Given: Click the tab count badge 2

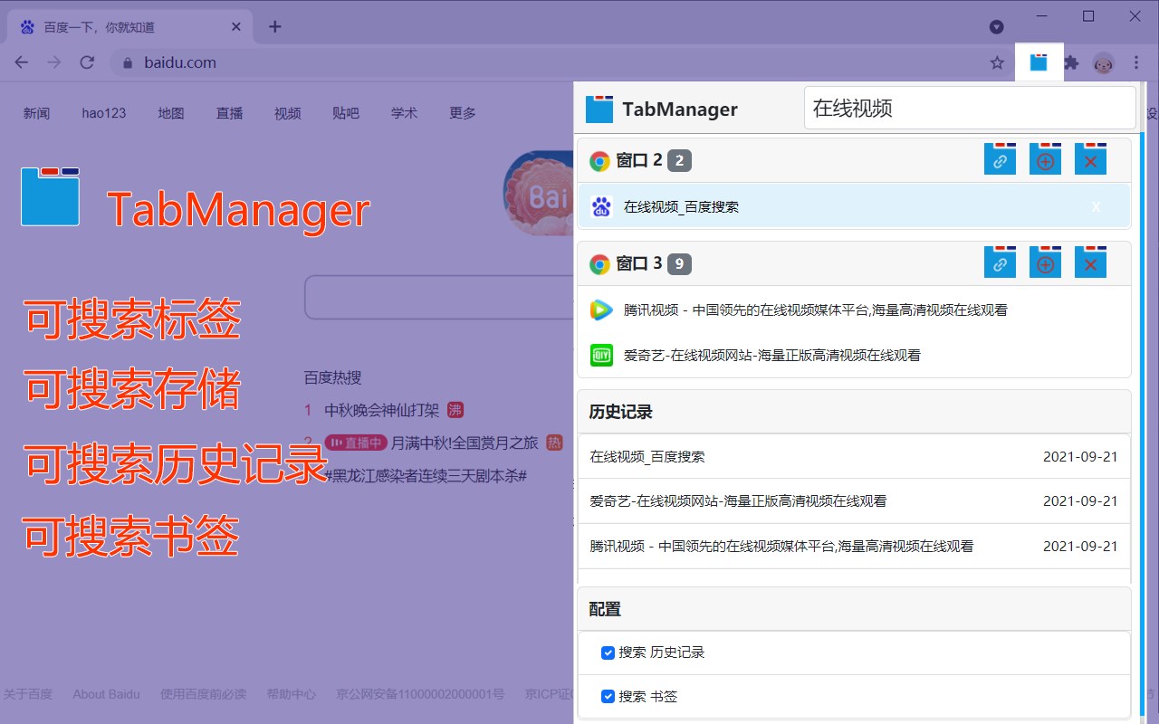Looking at the screenshot, I should point(679,161).
